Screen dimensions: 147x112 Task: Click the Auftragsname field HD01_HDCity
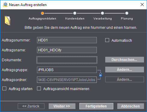click(67, 50)
